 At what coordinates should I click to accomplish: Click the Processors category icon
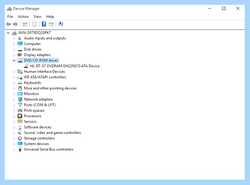(x=20, y=116)
